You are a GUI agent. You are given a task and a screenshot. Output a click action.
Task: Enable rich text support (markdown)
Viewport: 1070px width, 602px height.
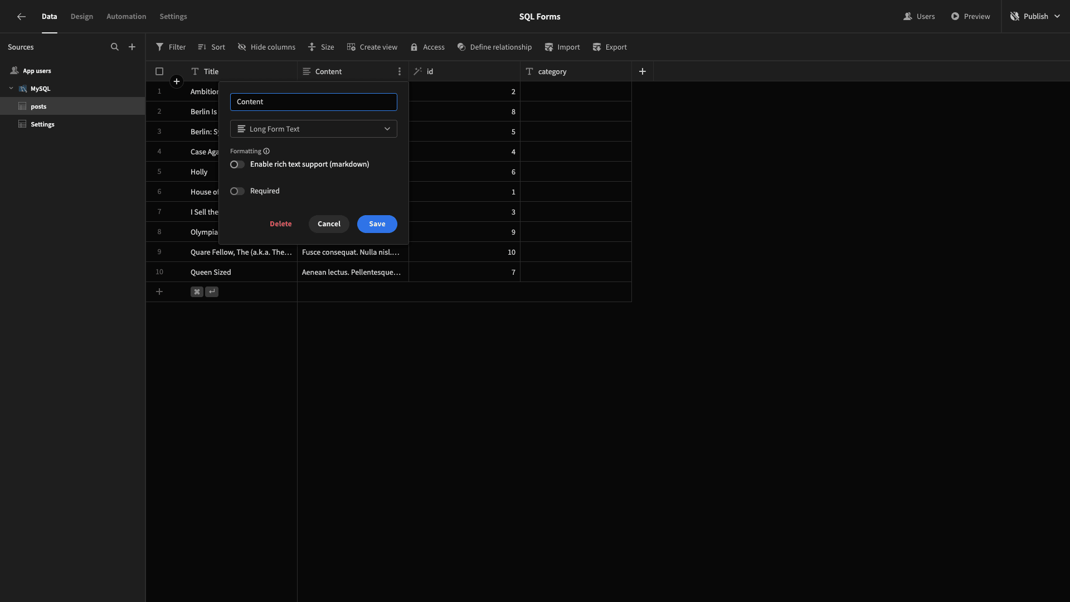pyautogui.click(x=237, y=164)
